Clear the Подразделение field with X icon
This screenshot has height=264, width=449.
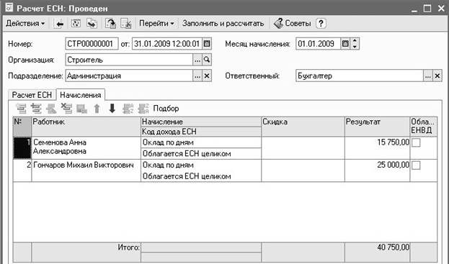pyautogui.click(x=207, y=76)
